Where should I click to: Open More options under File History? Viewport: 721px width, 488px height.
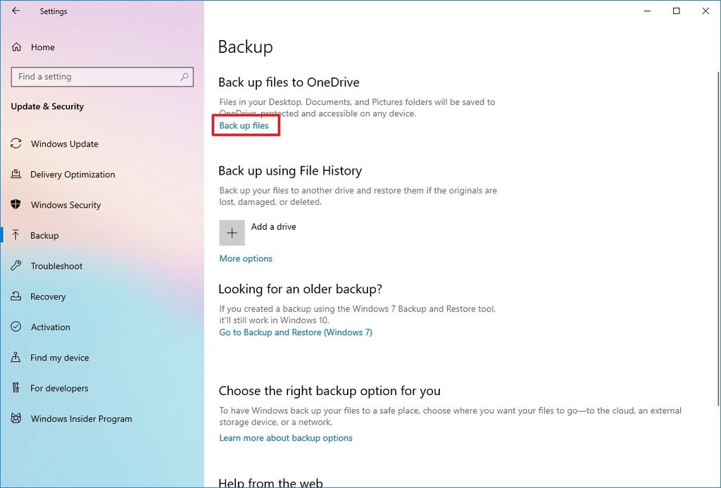(x=245, y=258)
